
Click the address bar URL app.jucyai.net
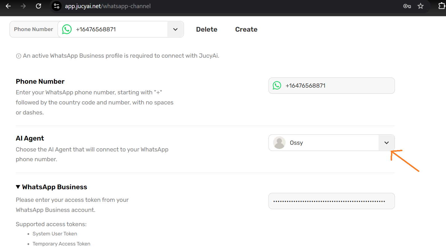[x=108, y=6]
